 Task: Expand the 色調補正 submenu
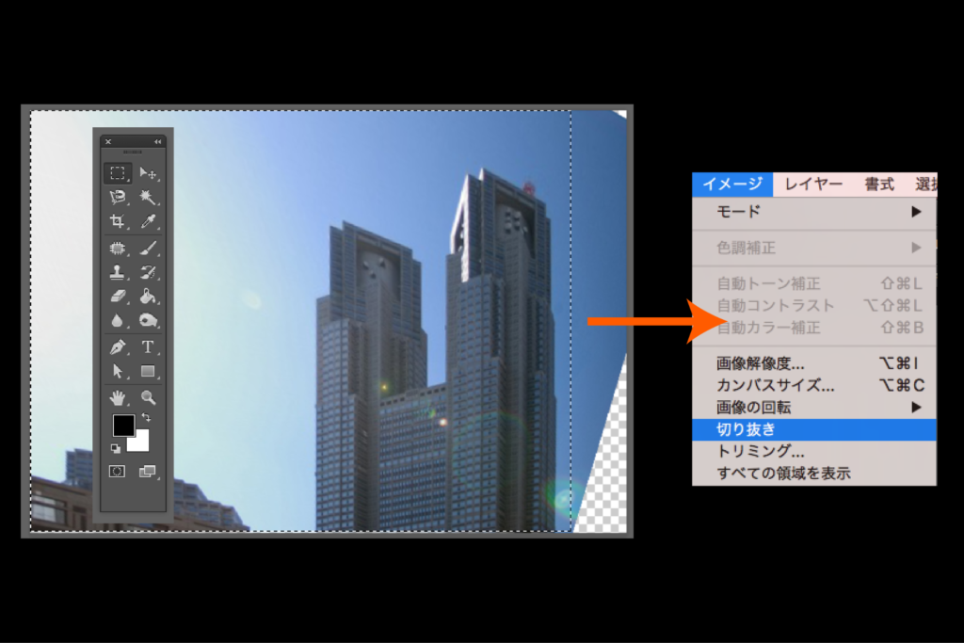814,248
